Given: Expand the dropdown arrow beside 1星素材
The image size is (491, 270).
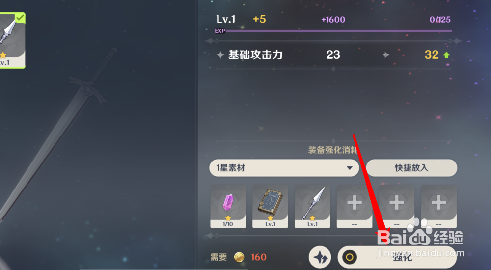Looking at the screenshot, I should tap(350, 168).
